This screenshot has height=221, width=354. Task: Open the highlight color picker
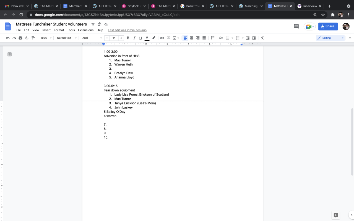(154, 38)
